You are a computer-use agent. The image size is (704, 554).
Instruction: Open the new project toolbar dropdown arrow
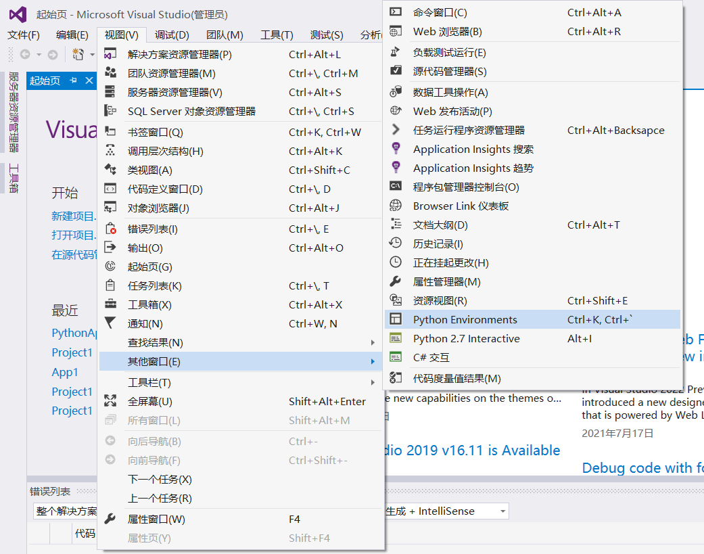coord(92,55)
